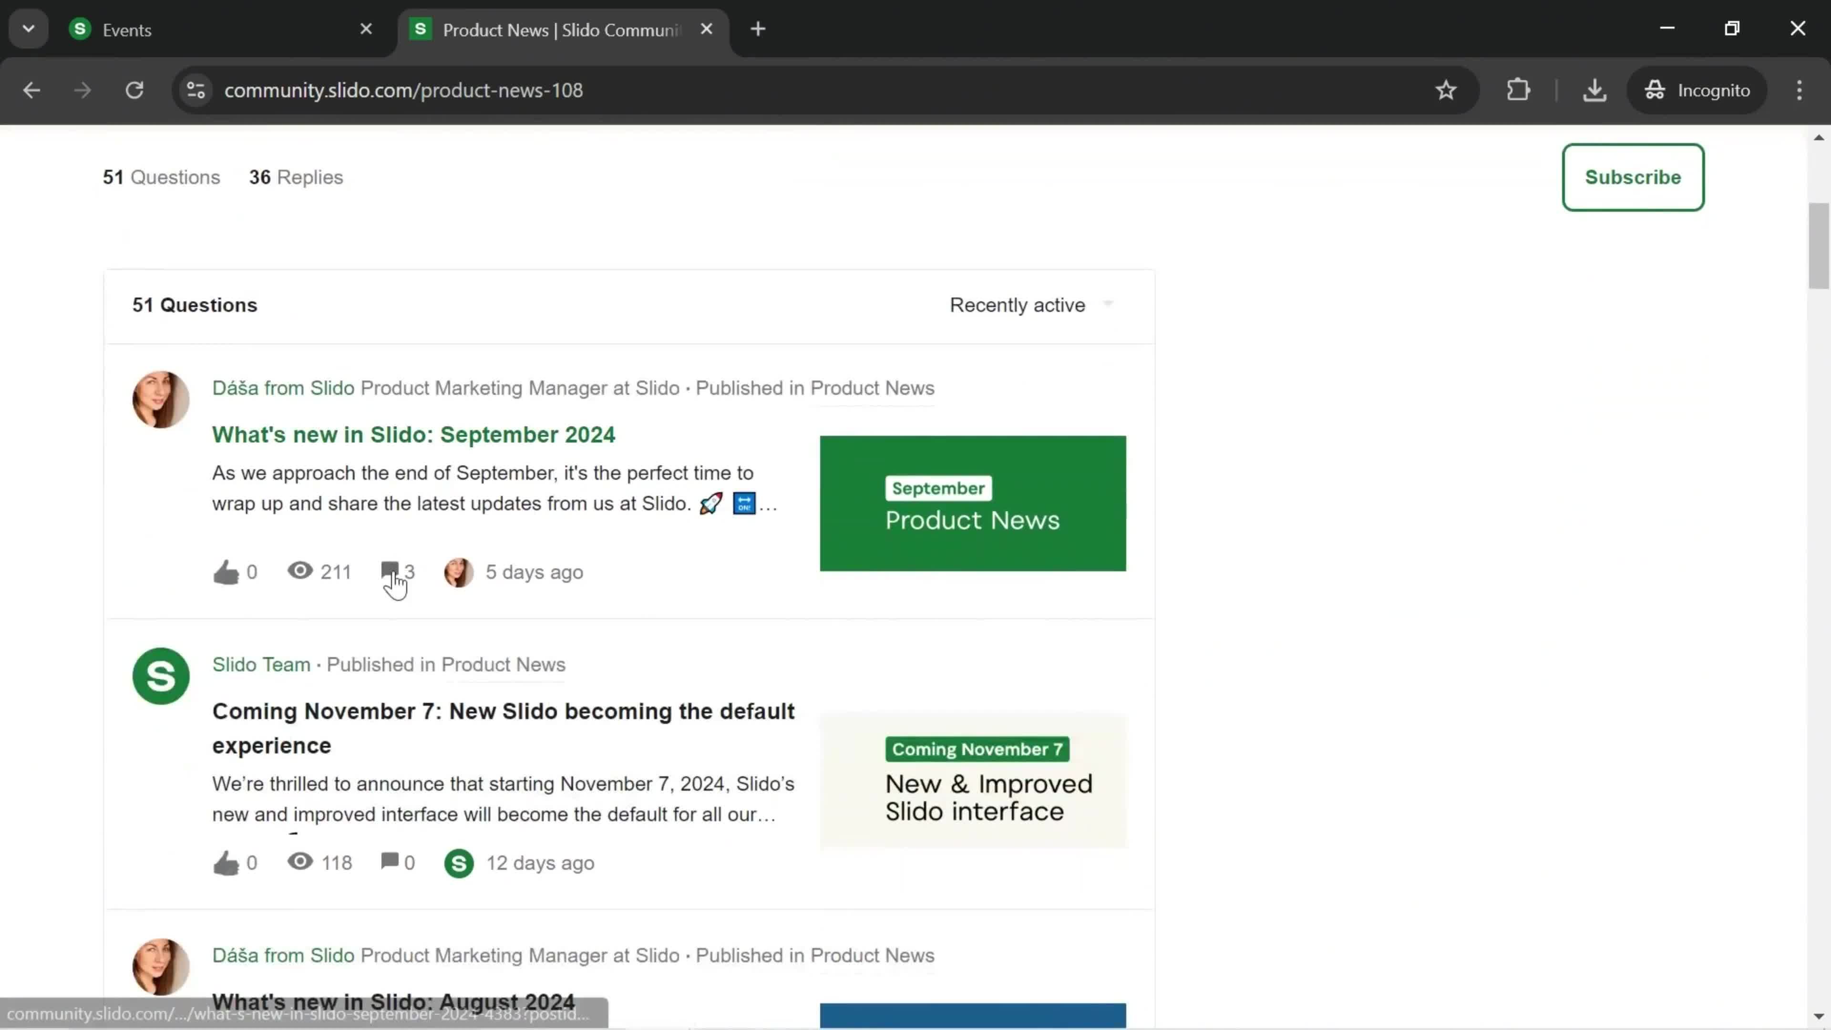Like the September 2024 post thumbs-up icon

point(226,572)
